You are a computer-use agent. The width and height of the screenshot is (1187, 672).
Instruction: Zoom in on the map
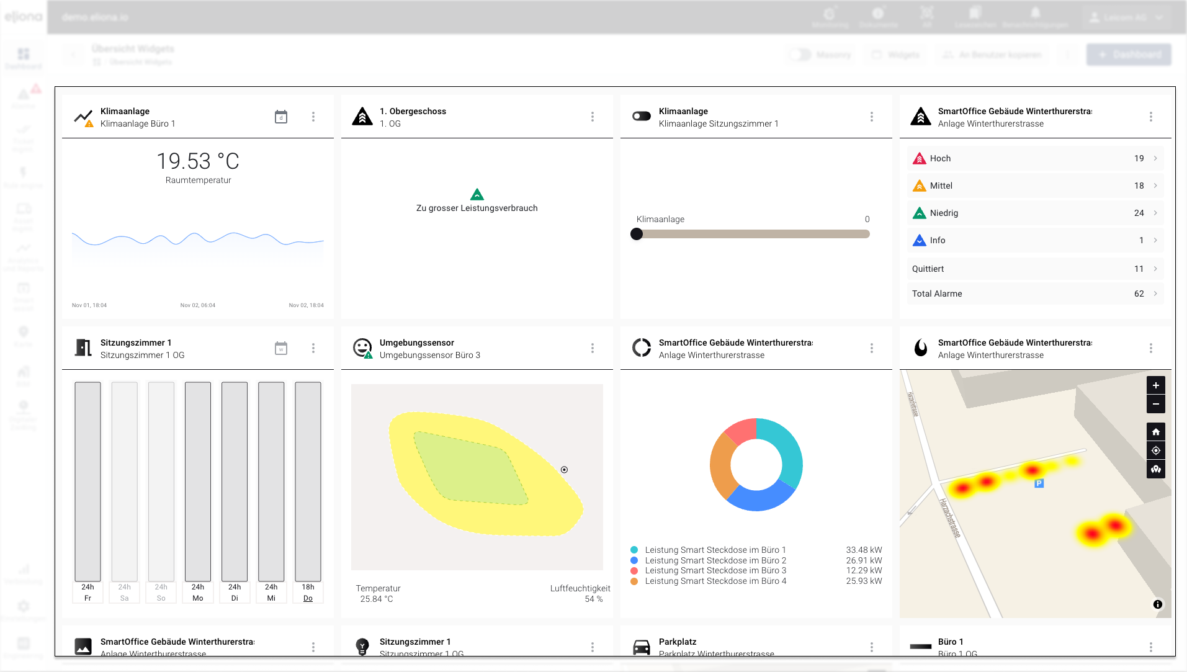point(1156,385)
